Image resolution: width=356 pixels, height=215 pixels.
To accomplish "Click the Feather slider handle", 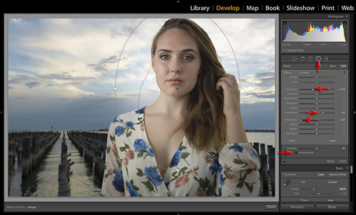I will [317, 148].
